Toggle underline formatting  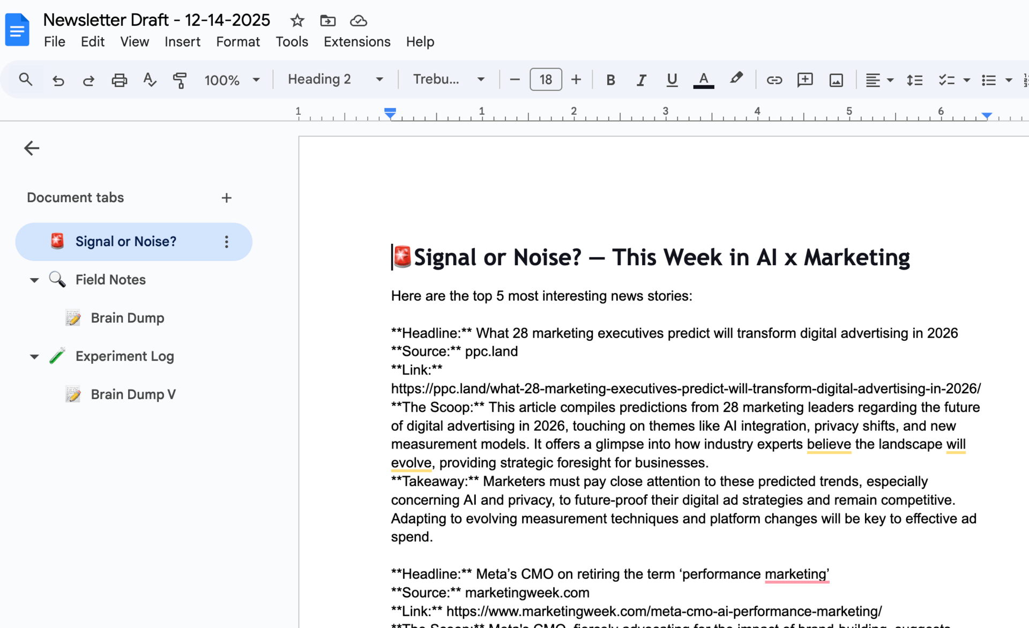[x=672, y=80]
